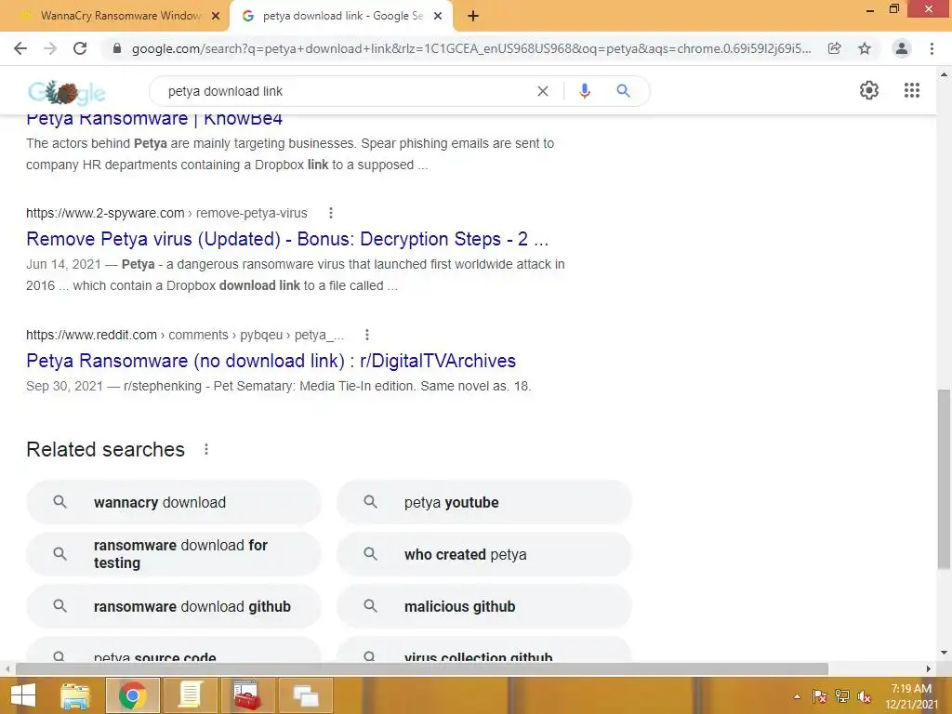The image size is (952, 714).
Task: Go back to the previous page
Action: pos(20,48)
